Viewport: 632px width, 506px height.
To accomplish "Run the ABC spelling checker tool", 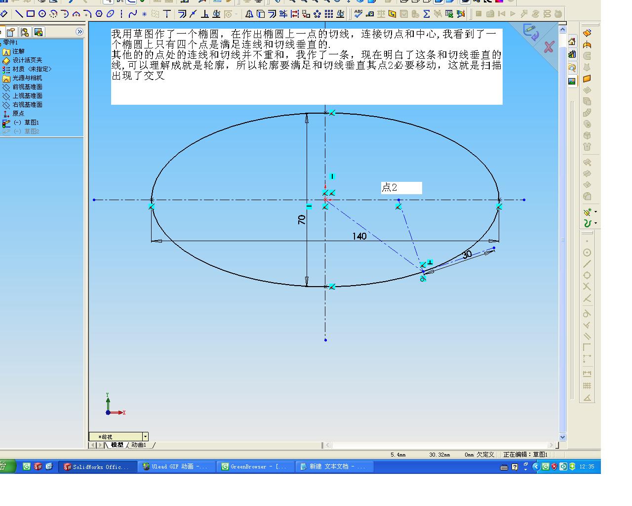I will 358,14.
